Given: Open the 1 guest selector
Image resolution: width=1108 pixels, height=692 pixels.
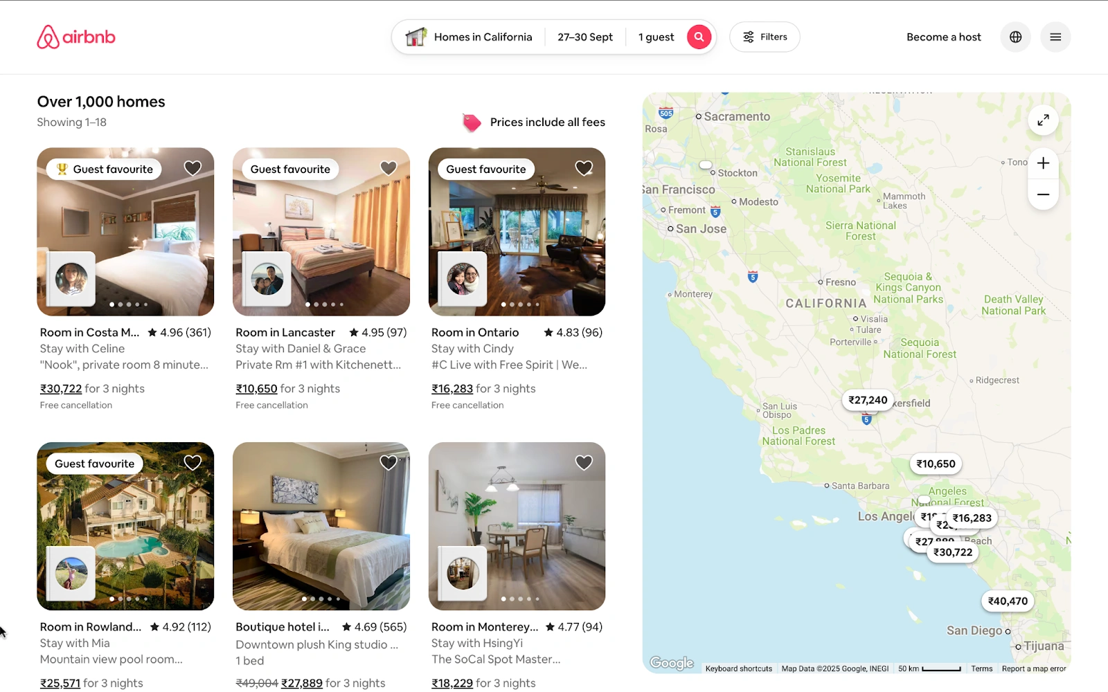Looking at the screenshot, I should pos(656,37).
